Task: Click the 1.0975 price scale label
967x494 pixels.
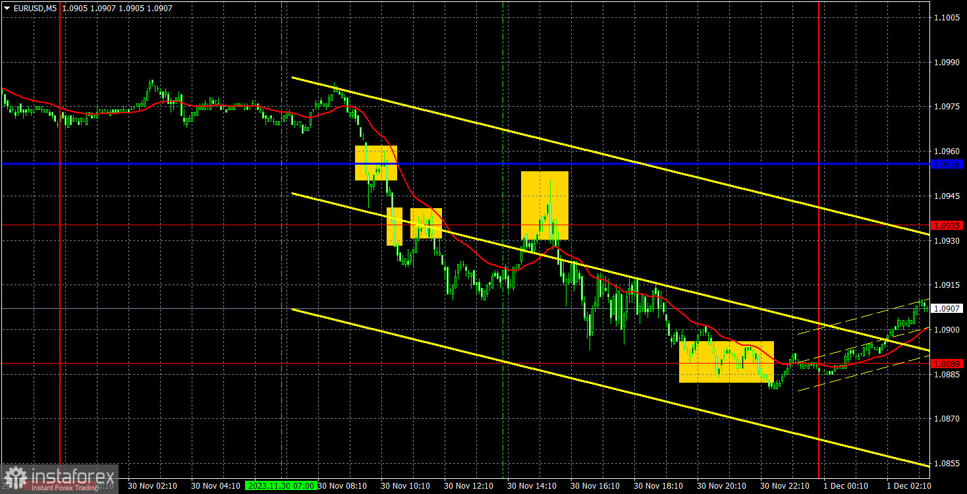Action: [947, 107]
